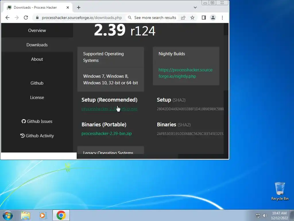Open About in the sidebar

[x=37, y=59]
